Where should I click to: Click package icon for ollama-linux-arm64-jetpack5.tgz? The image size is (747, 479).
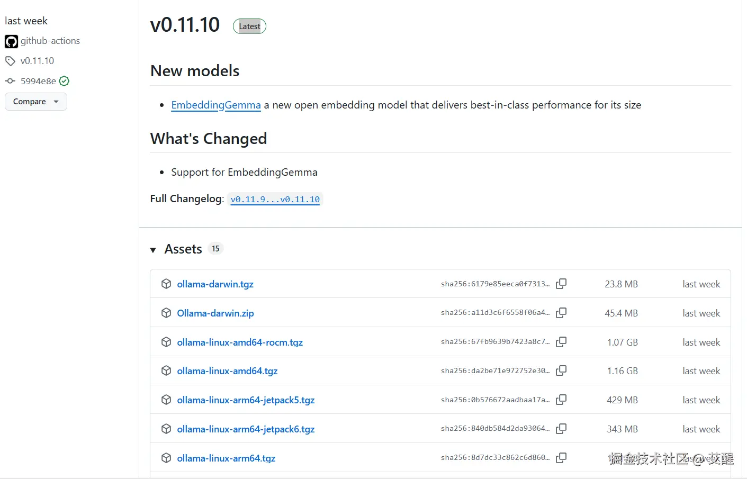pyautogui.click(x=166, y=400)
